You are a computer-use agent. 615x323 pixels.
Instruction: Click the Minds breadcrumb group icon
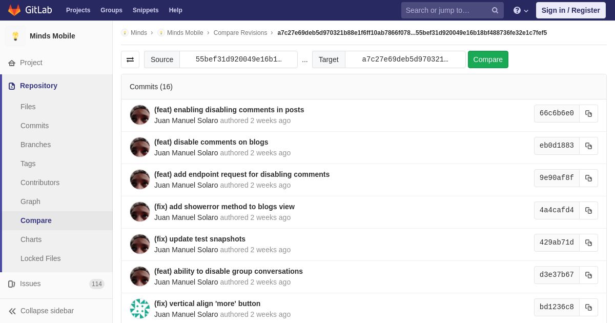click(x=125, y=33)
